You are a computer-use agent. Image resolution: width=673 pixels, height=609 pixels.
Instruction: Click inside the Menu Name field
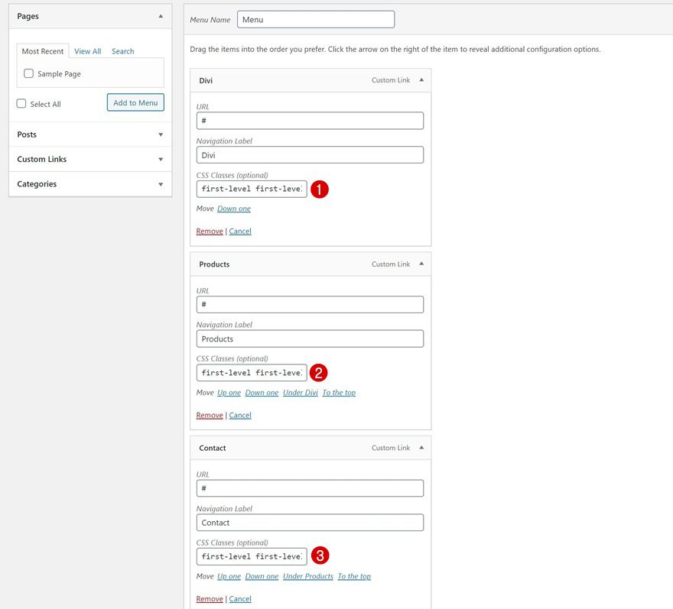click(x=315, y=19)
